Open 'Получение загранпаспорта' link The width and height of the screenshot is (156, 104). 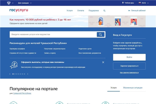(55, 49)
